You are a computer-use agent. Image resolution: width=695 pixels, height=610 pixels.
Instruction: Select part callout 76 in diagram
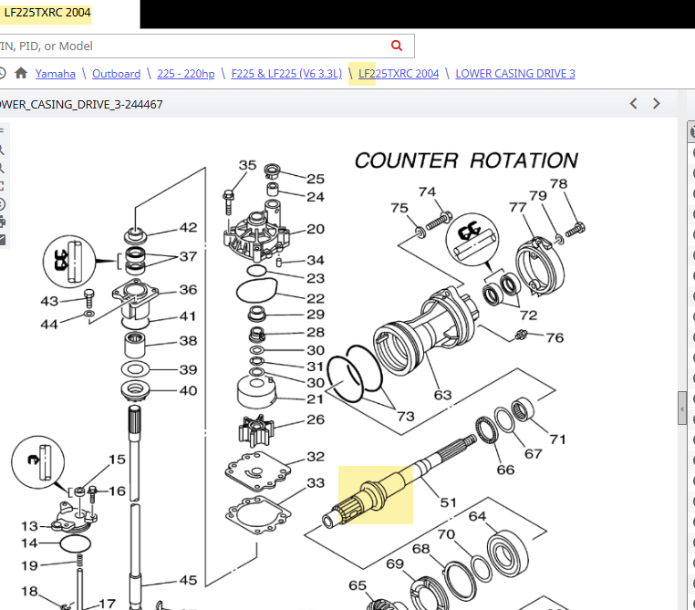pyautogui.click(x=555, y=338)
